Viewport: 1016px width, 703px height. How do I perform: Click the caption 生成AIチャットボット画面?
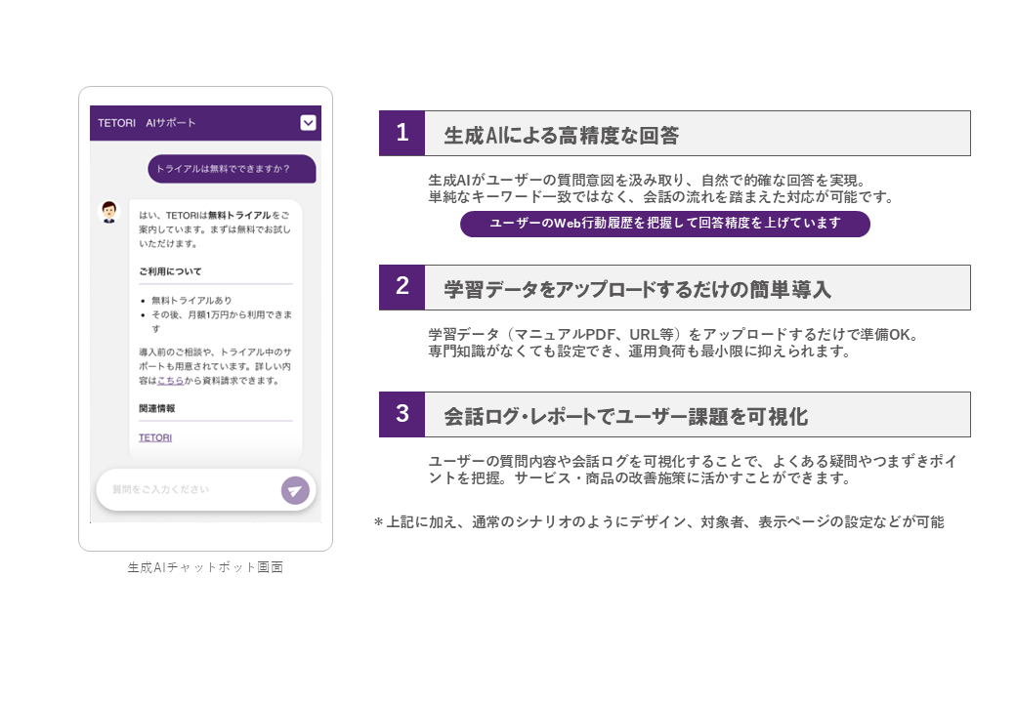[x=205, y=567]
